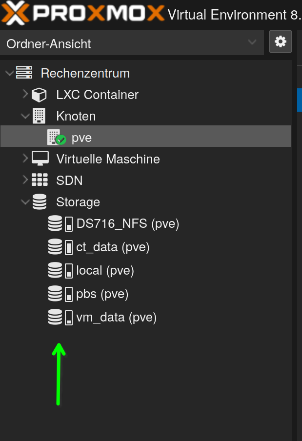Expand the LXC Container folder

pos(25,94)
